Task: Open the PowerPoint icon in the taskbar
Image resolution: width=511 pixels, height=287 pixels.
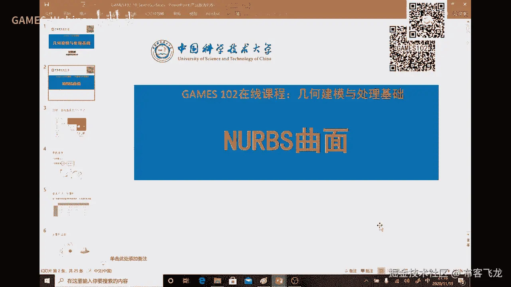Action: tap(279, 281)
